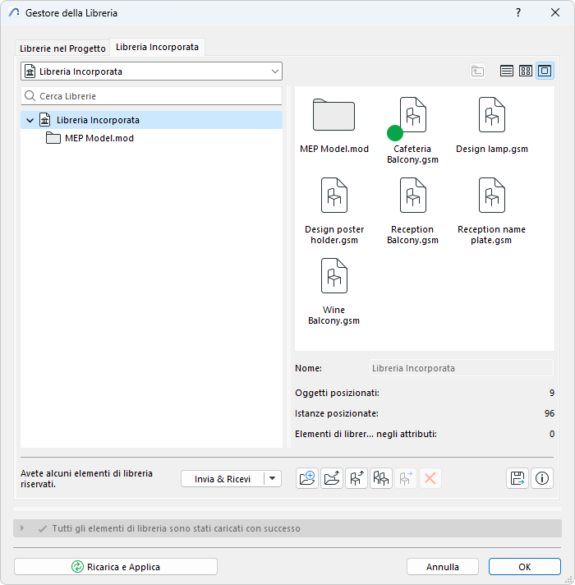This screenshot has width=575, height=585.
Task: Switch to small thumbnails grid view
Action: click(526, 71)
